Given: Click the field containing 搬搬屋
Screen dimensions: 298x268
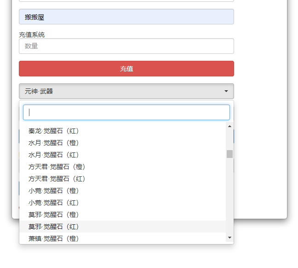Looking at the screenshot, I should point(126,17).
